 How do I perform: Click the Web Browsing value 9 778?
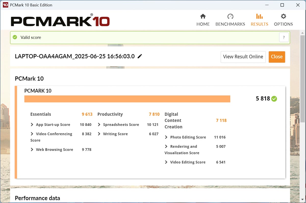(x=87, y=150)
